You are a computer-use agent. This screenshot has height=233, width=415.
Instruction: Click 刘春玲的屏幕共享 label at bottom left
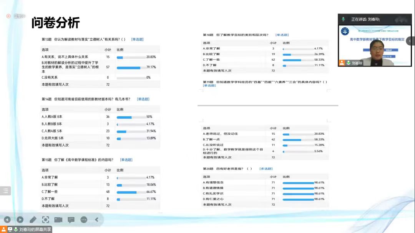35,230
